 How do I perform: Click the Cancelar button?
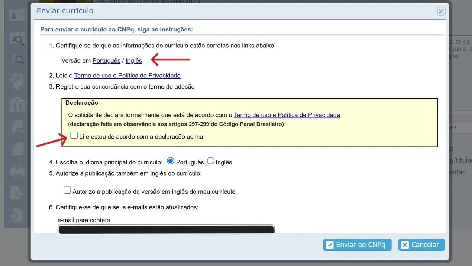coord(421,245)
